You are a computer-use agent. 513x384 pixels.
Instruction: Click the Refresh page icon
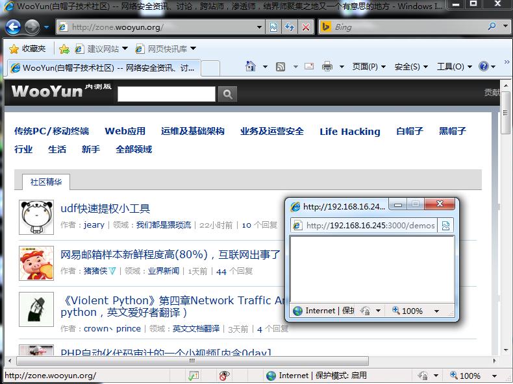tap(289, 27)
